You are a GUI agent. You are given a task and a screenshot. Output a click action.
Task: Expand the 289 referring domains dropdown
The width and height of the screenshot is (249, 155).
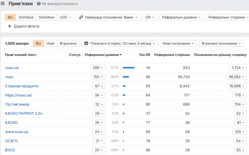coord(98,68)
